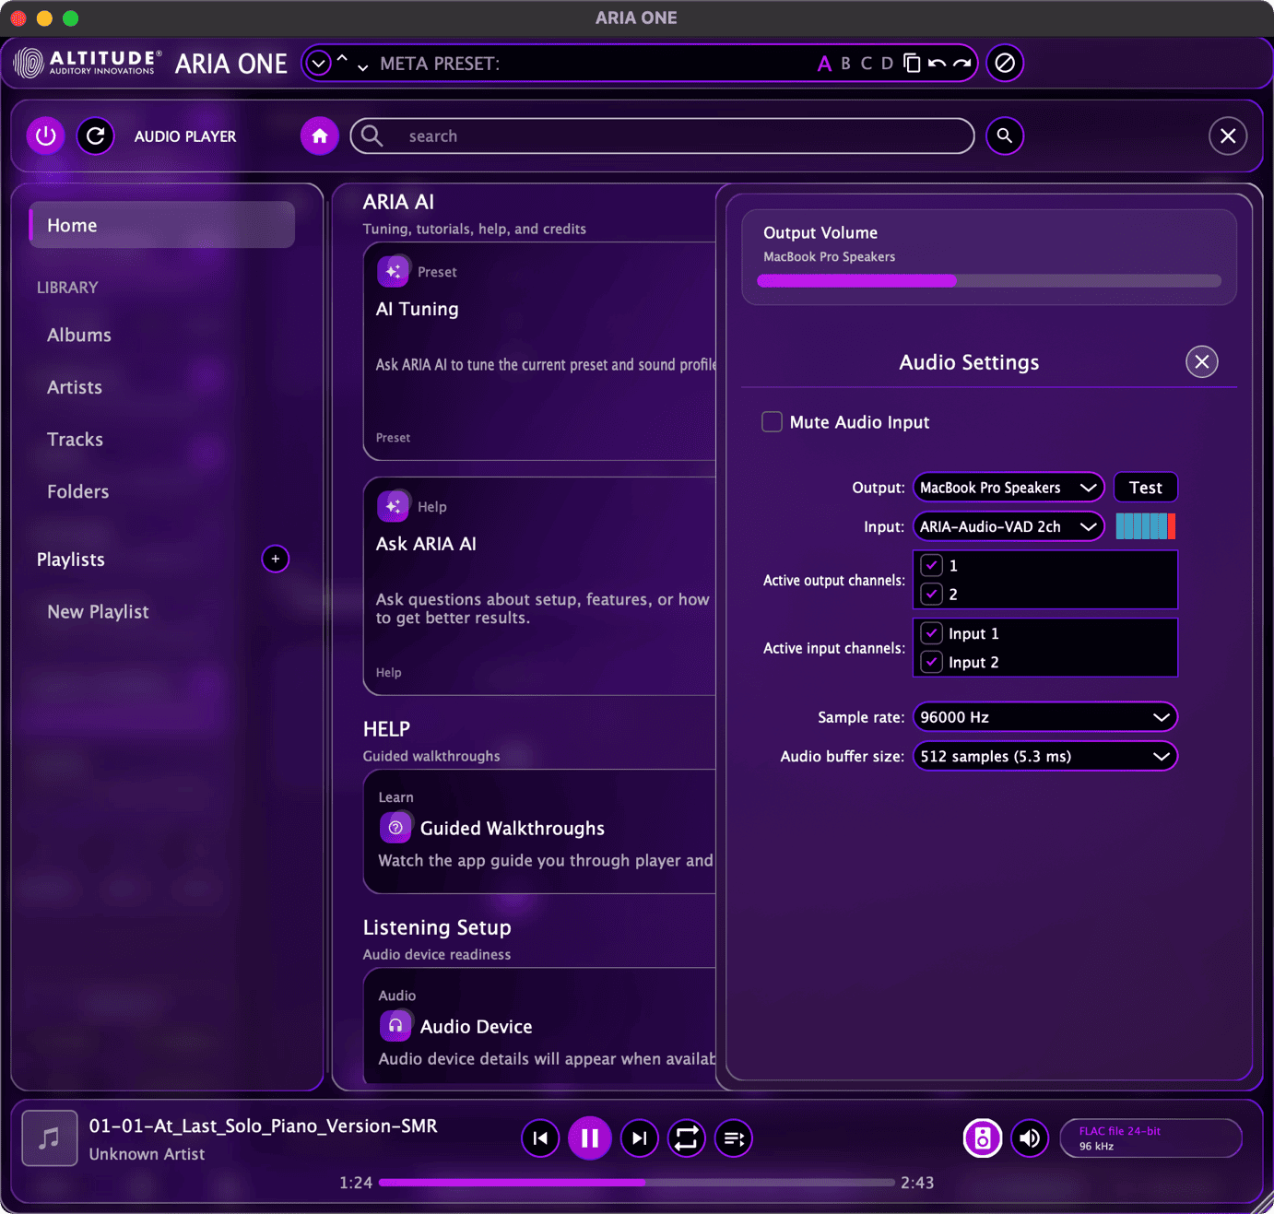Add a playlist with the plus icon
This screenshot has width=1274, height=1214.
(275, 559)
